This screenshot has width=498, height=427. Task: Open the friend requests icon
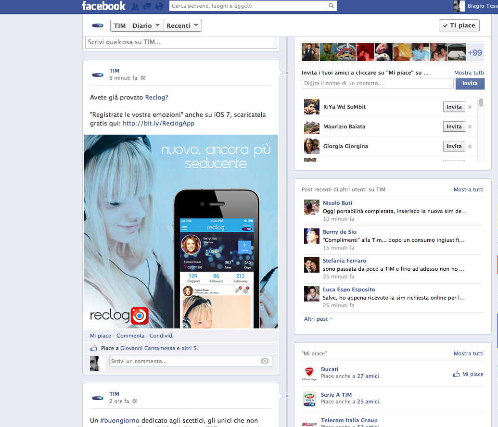[x=135, y=6]
